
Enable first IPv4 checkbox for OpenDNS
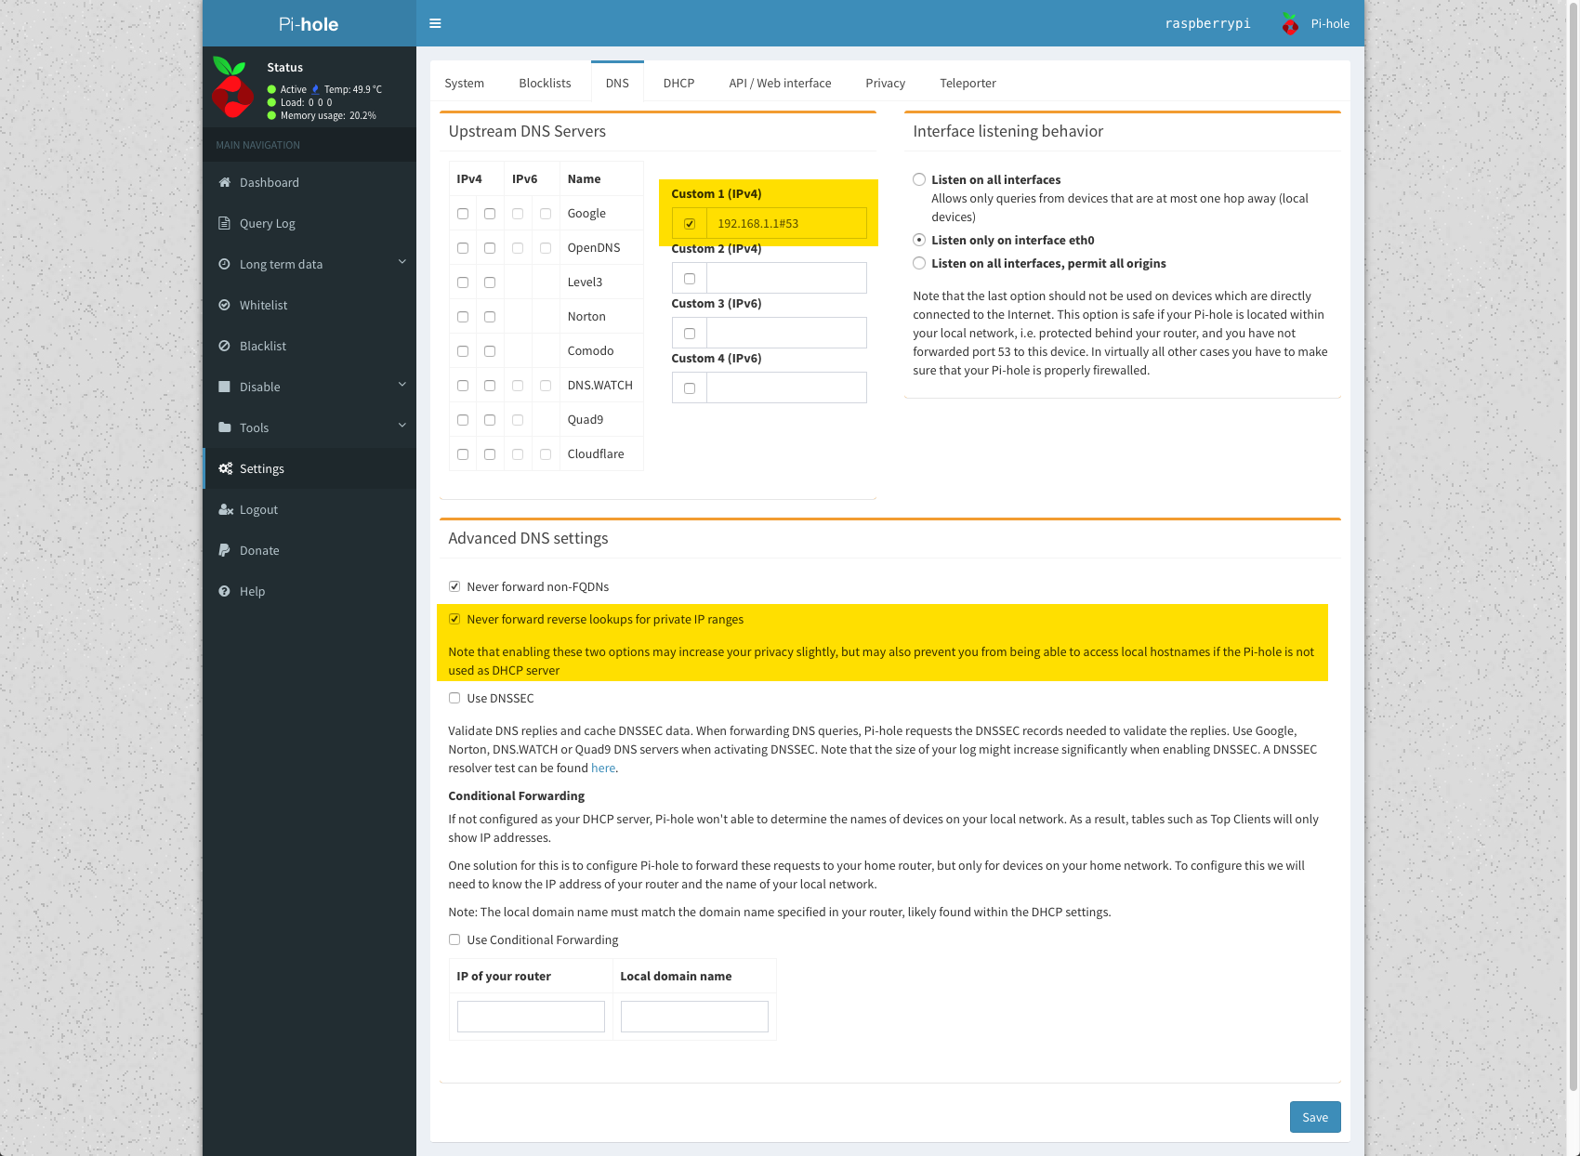(x=463, y=248)
